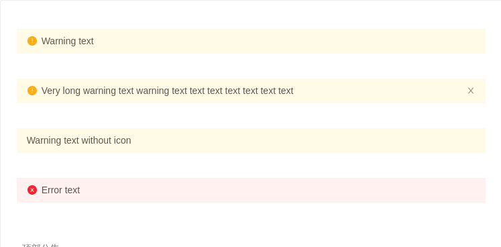
Task: Click the "Very long warning text" message
Action: [x=167, y=91]
